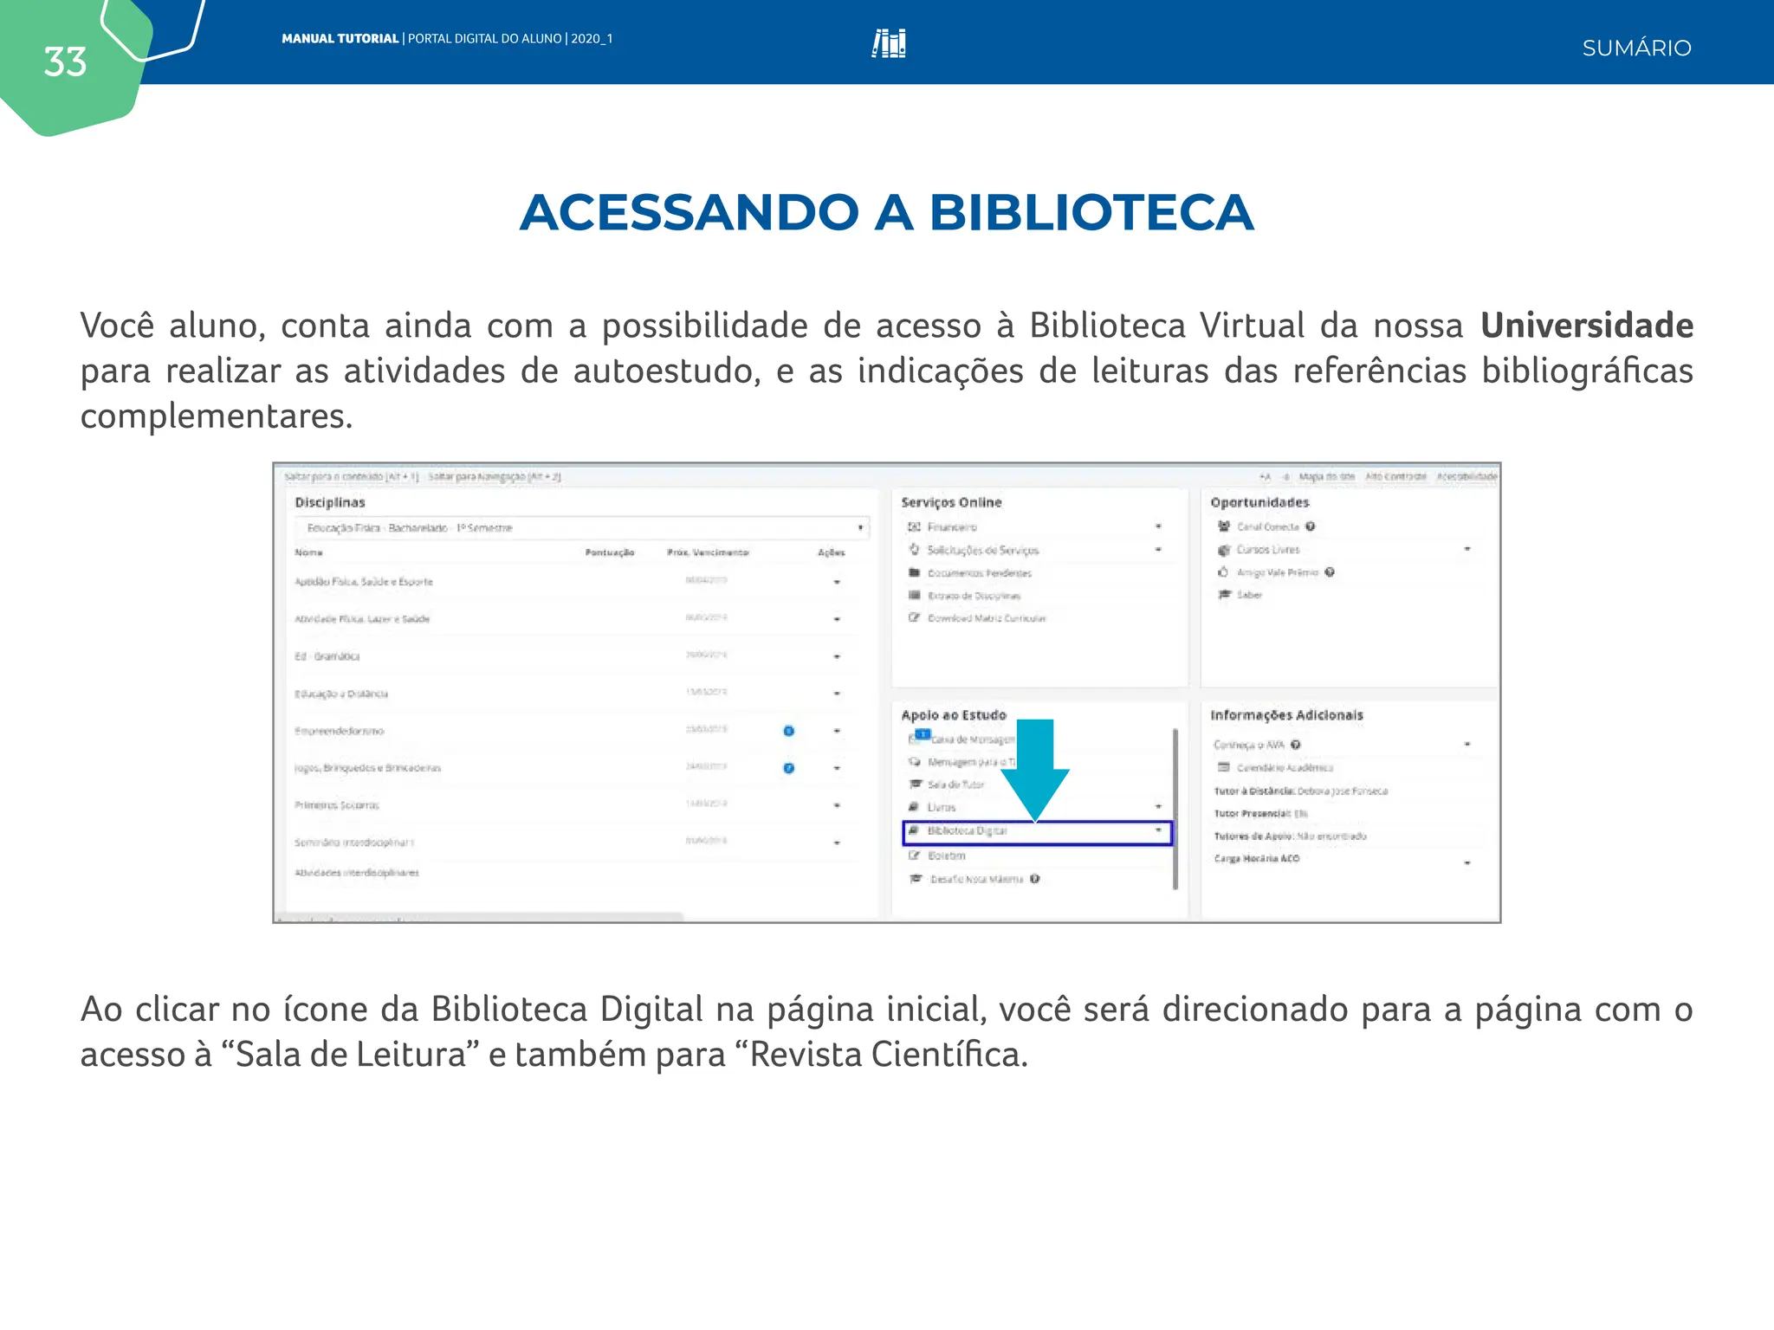This screenshot has height=1330, width=1774.
Task: Click the -a decrease font size button
Action: point(1286,476)
